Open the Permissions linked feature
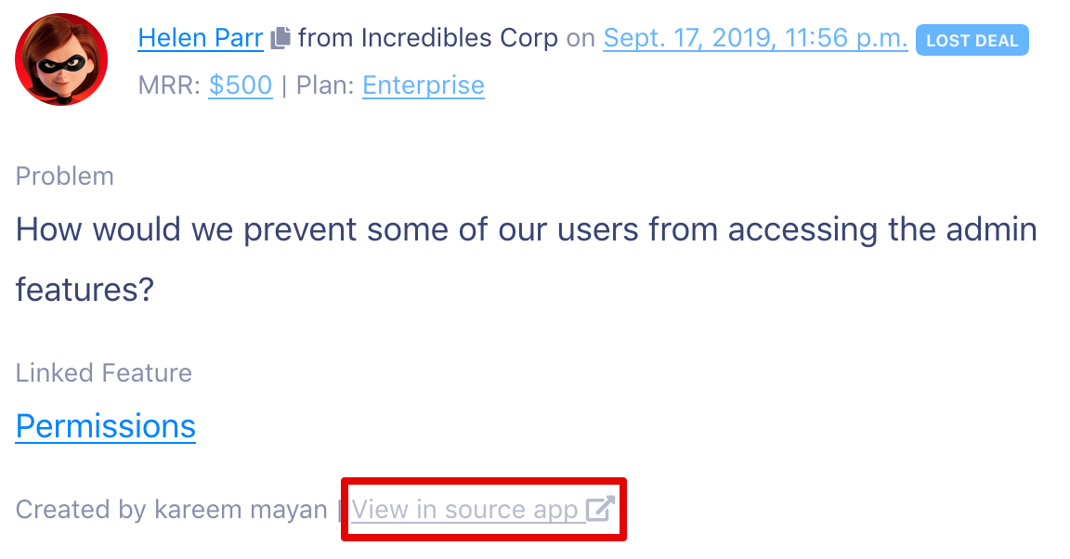The image size is (1070, 559). click(x=106, y=426)
